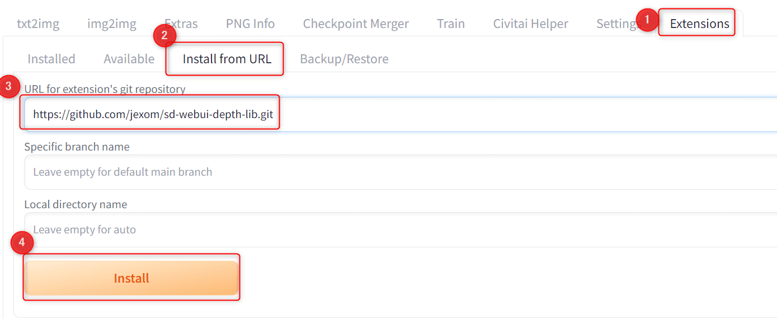Show the Installed extensions sub-tab

point(51,59)
